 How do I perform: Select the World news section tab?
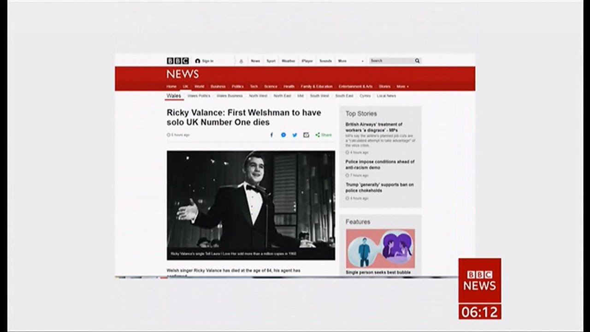[199, 87]
